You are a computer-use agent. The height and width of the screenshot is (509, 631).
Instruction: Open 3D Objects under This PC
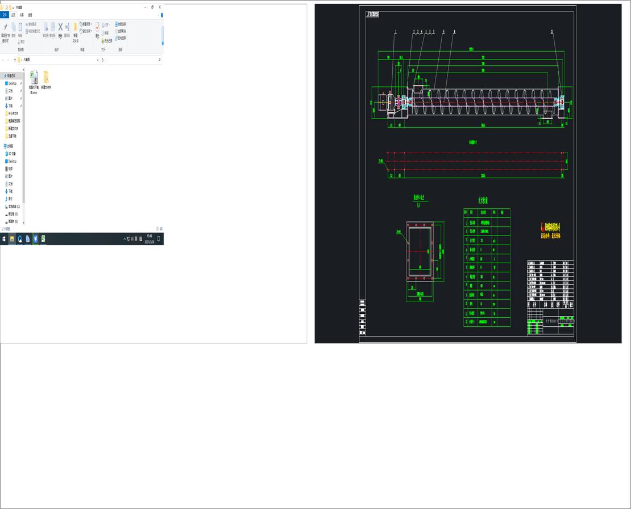point(11,153)
